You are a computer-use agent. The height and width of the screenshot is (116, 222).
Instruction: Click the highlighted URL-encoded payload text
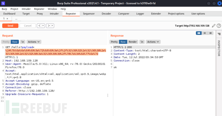pos(56,52)
